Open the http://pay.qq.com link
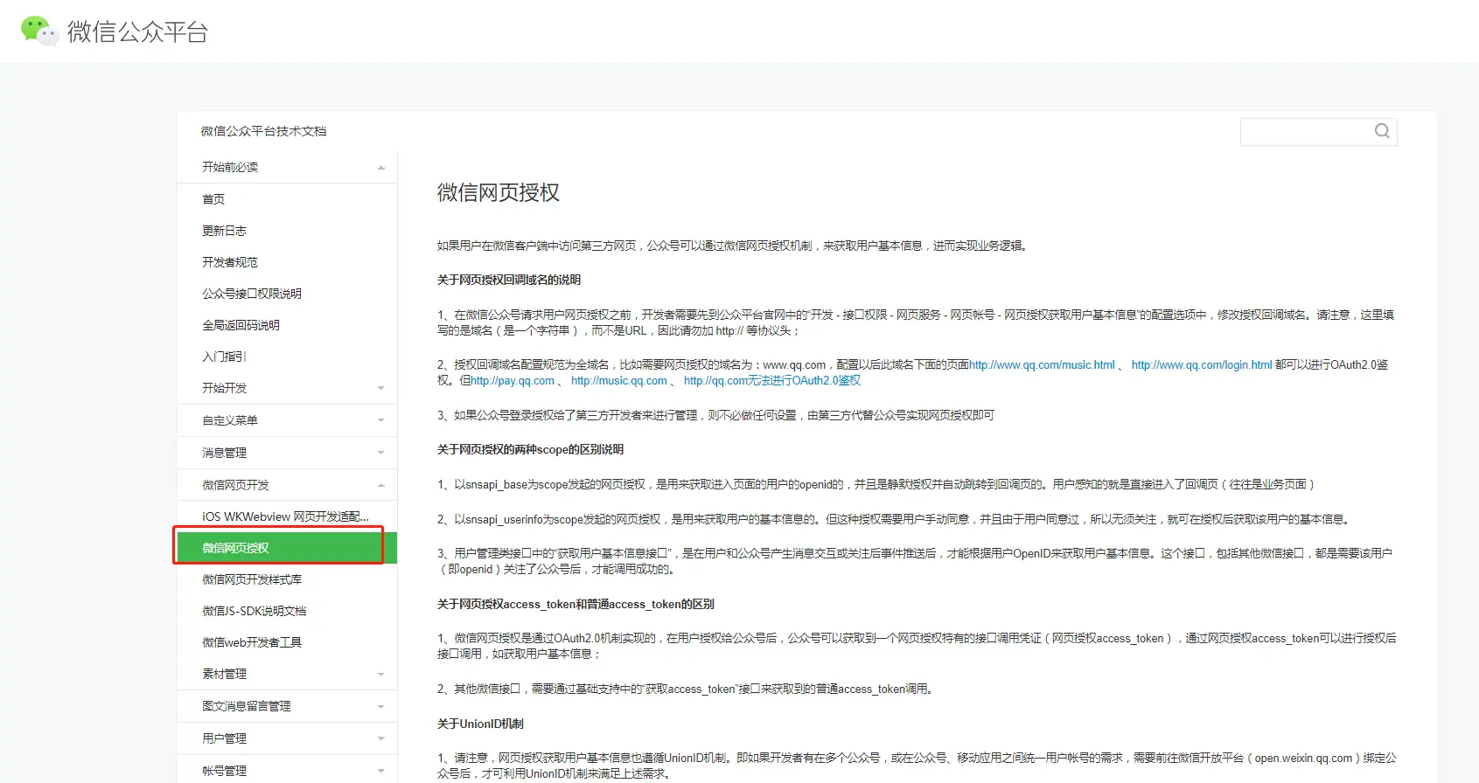1479x783 pixels. click(513, 381)
